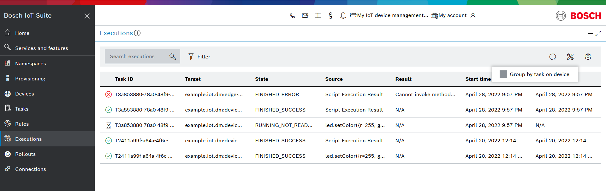
Task: Open the gear settings icon
Action: [x=588, y=57]
